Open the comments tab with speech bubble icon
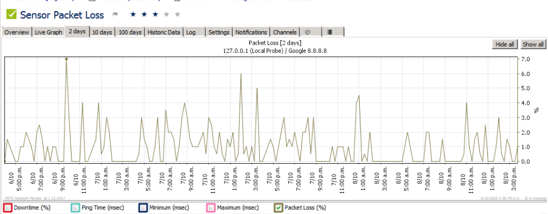Viewport: 548px width, 214px height. coord(311,32)
